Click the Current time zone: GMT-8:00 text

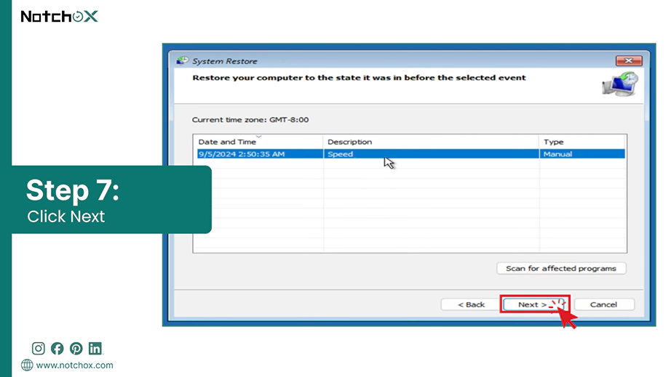[250, 120]
